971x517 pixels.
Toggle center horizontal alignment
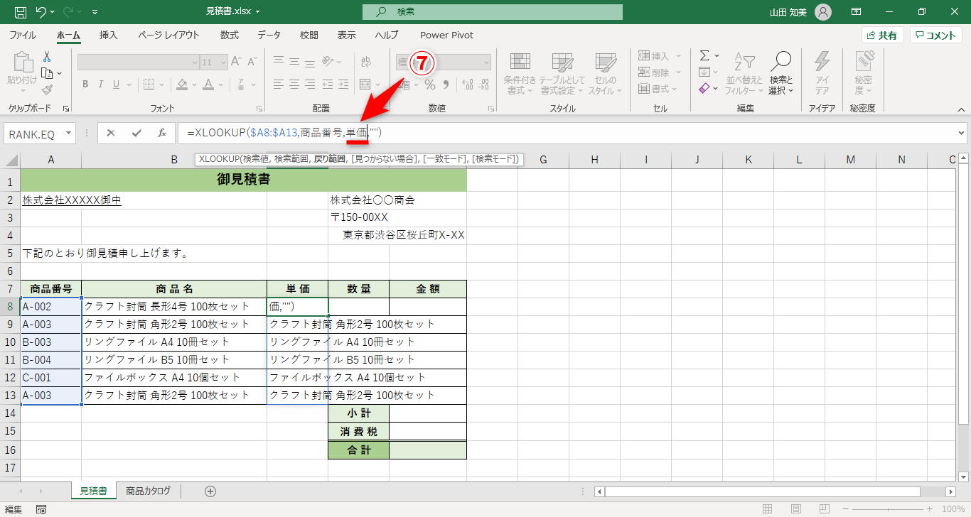pyautogui.click(x=295, y=85)
